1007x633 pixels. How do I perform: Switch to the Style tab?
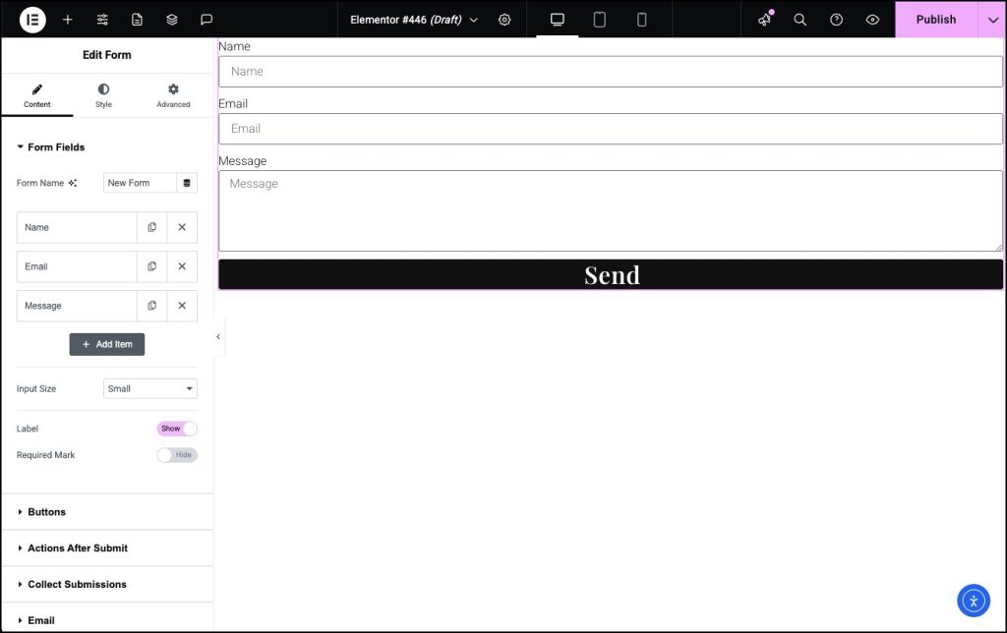(102, 94)
